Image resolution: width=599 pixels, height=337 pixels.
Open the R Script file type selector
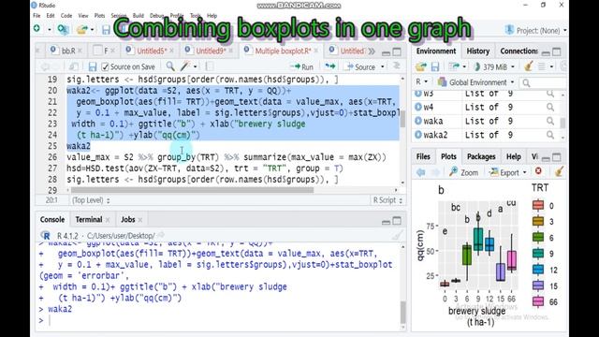click(x=387, y=200)
